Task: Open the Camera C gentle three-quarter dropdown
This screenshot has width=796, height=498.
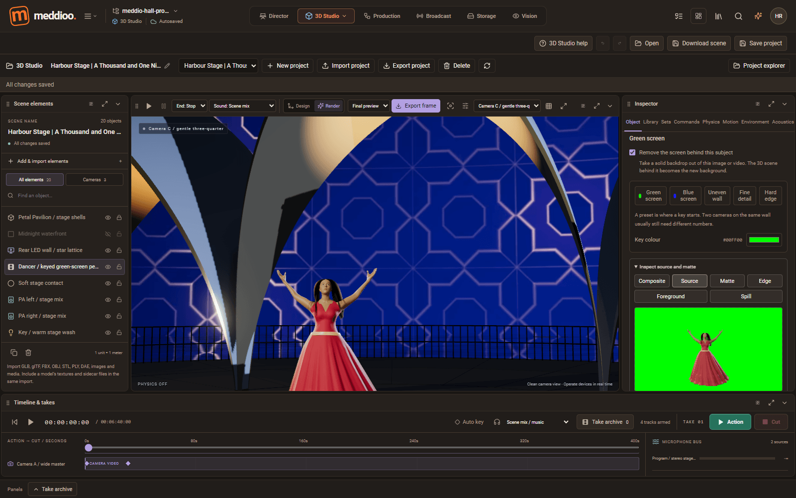Action: pos(507,106)
